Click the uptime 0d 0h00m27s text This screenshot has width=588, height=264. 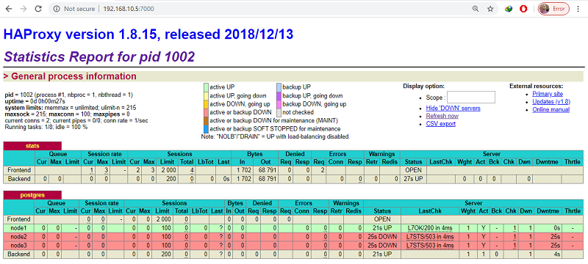tap(35, 101)
